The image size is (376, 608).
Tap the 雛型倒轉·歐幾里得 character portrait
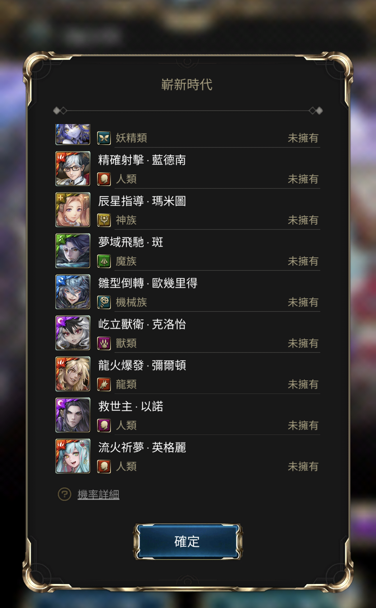click(x=73, y=292)
